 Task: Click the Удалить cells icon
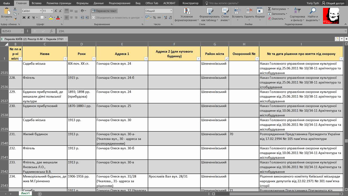coord(249,11)
